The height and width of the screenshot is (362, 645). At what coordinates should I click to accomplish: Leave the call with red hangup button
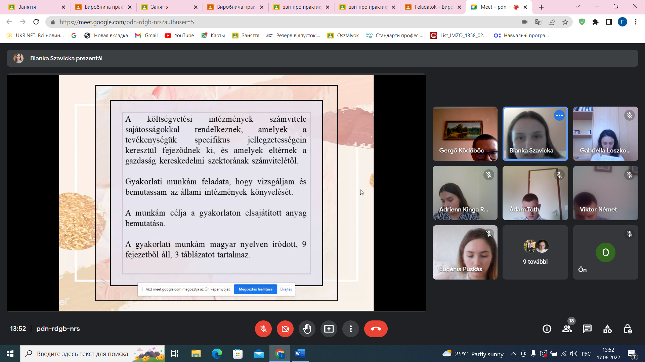376,329
